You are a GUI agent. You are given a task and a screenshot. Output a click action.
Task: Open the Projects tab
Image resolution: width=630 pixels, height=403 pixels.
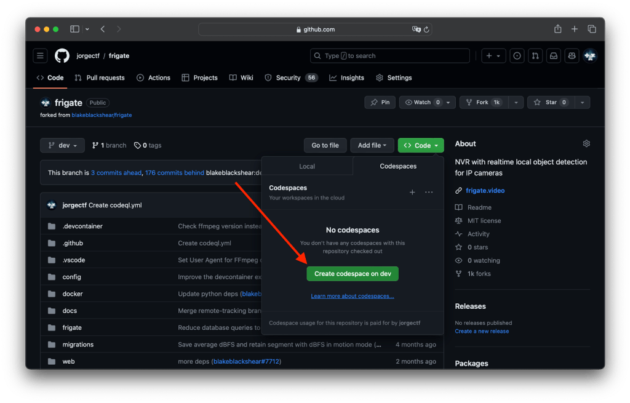click(200, 78)
